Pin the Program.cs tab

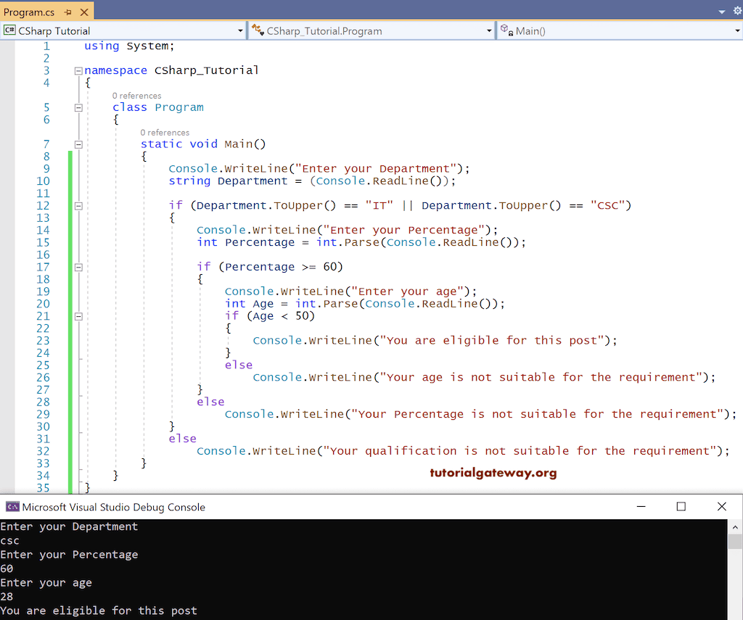point(67,12)
